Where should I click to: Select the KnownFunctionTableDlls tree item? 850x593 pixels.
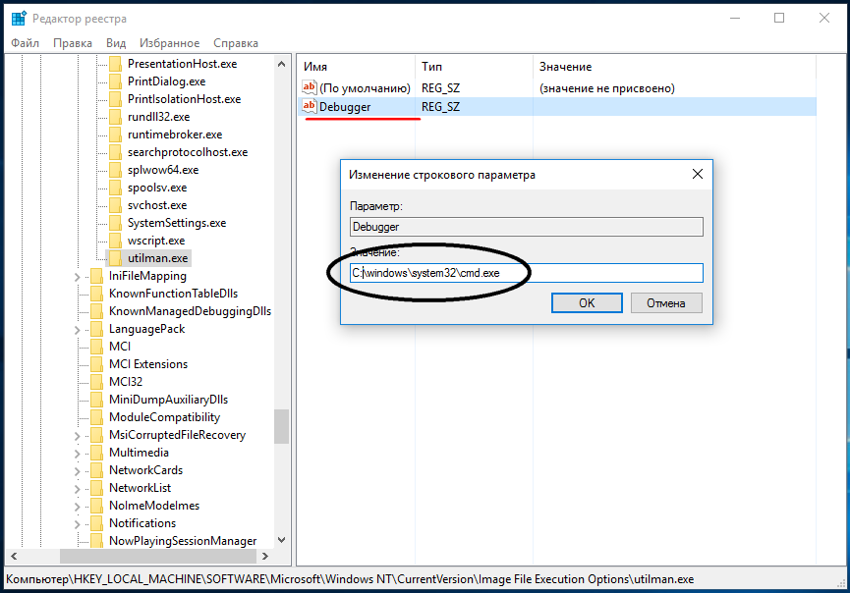point(174,294)
